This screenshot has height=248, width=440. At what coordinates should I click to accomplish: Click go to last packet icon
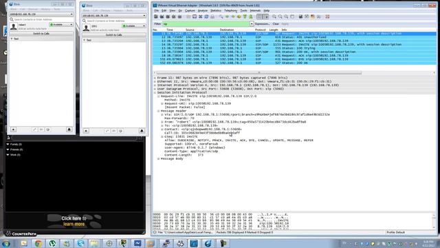[x=251, y=17]
